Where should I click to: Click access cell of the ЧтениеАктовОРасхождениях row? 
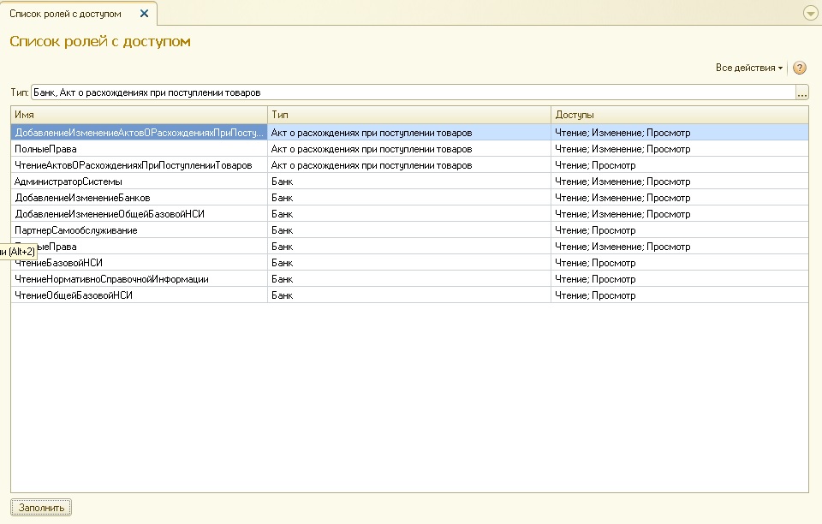pyautogui.click(x=679, y=165)
